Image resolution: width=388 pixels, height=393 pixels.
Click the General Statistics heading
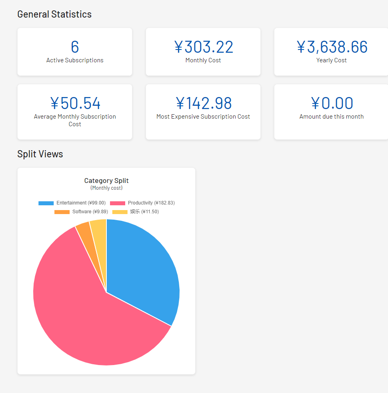54,14
